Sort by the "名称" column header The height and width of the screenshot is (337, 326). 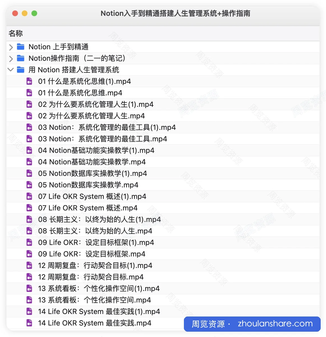(16, 33)
